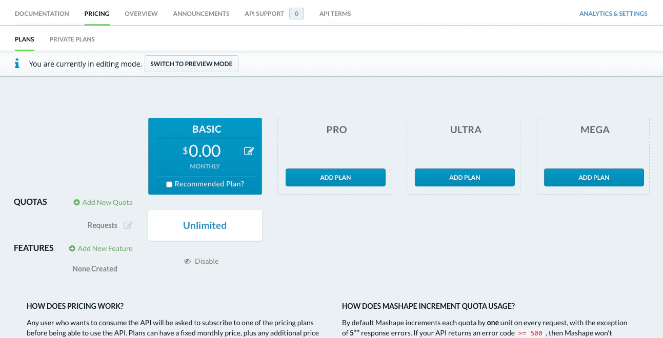Click the green plus icon beside Add New Quota

click(x=77, y=202)
